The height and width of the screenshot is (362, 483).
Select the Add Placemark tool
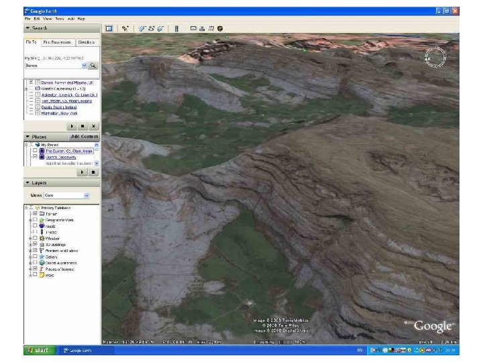(x=125, y=29)
